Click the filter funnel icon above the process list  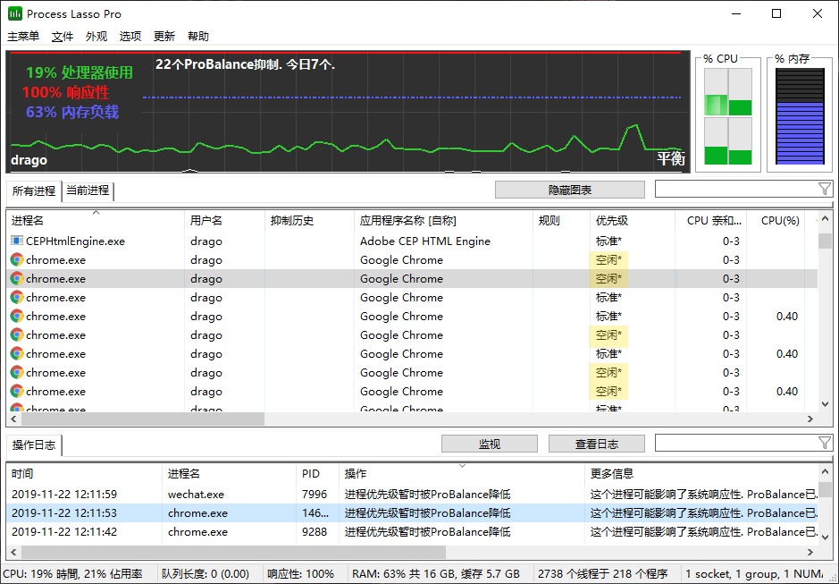point(824,189)
